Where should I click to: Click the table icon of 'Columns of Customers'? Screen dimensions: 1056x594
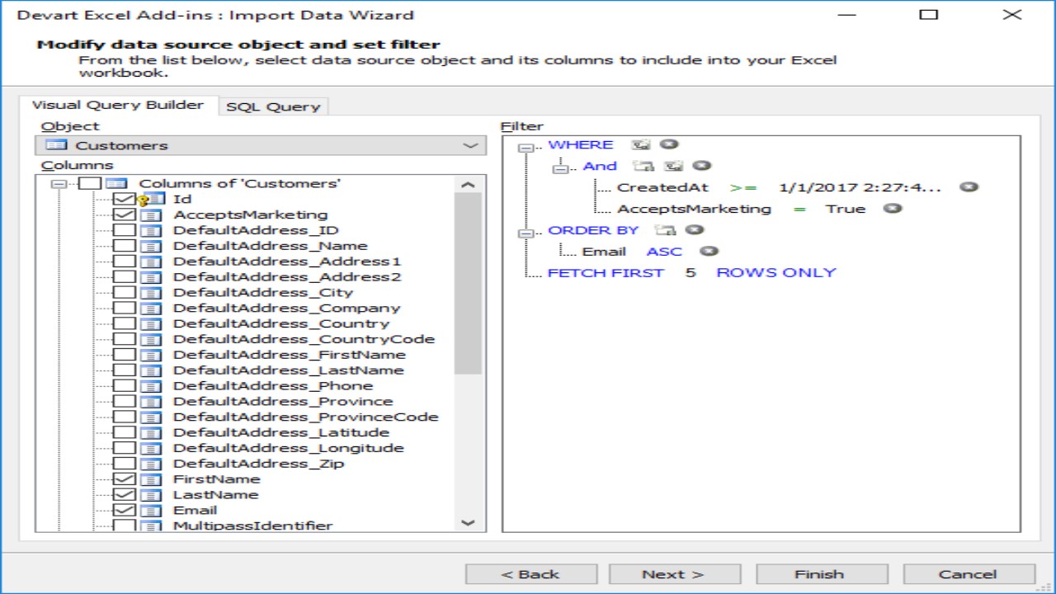point(116,184)
